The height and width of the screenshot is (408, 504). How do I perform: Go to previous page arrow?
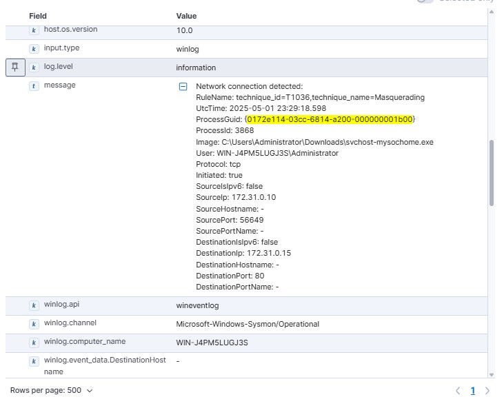(x=458, y=391)
